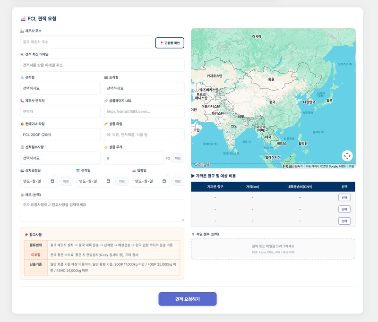Screen dimensions: 378x322
Task: Click the 근접항 확인 pin button
Action: click(x=170, y=43)
